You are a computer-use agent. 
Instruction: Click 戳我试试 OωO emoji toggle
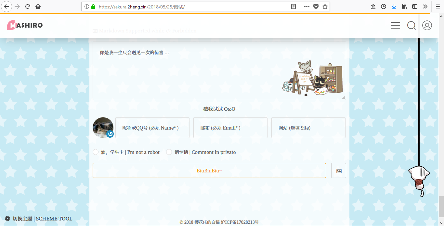pyautogui.click(x=219, y=109)
